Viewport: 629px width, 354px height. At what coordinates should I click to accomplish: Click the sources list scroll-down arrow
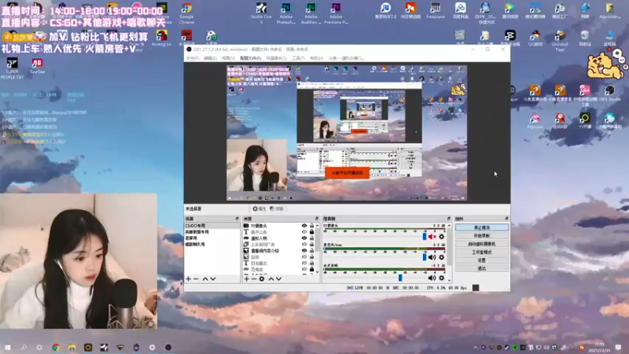pos(318,272)
